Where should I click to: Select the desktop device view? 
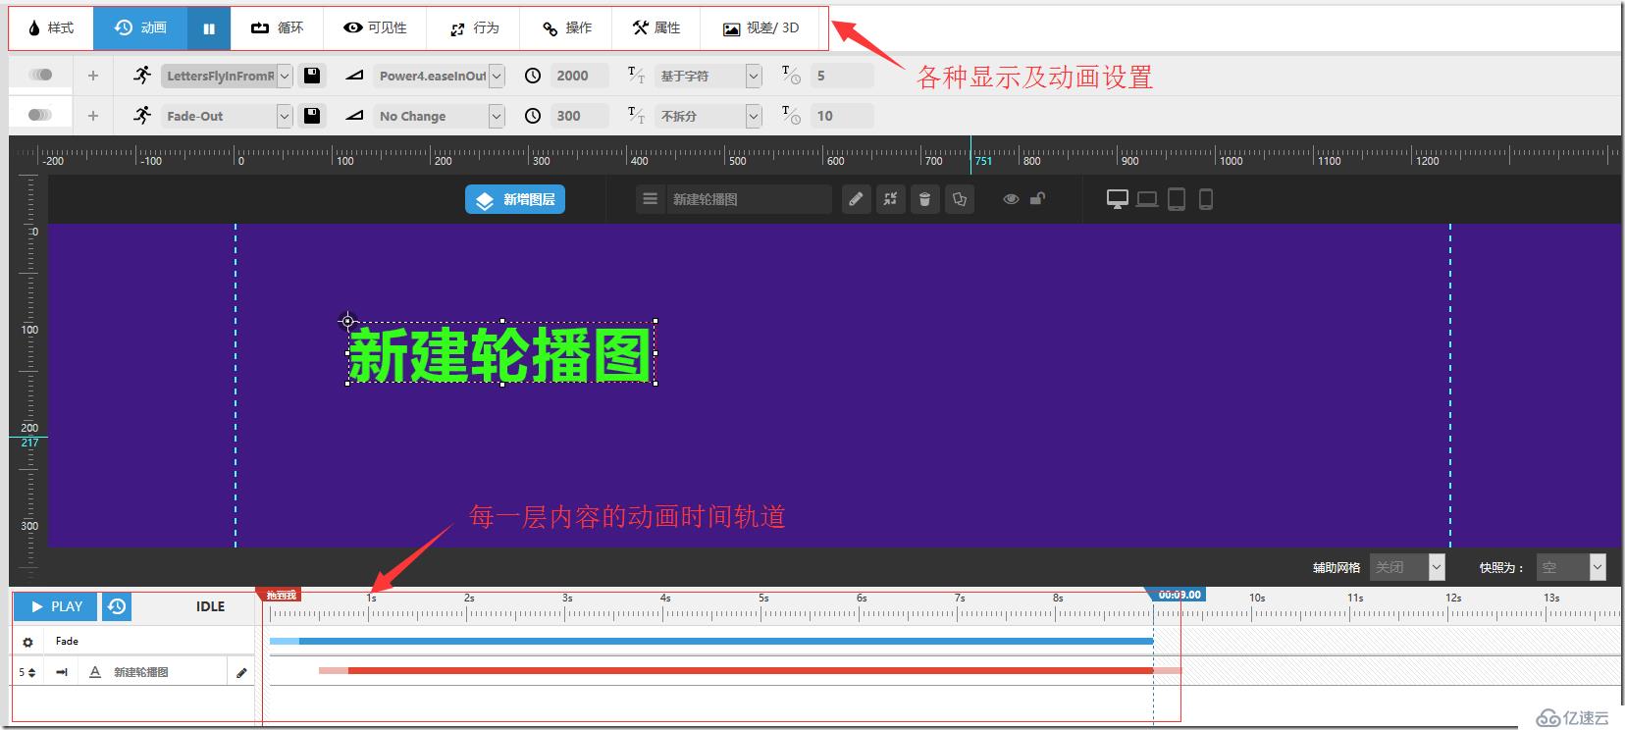point(1118,199)
